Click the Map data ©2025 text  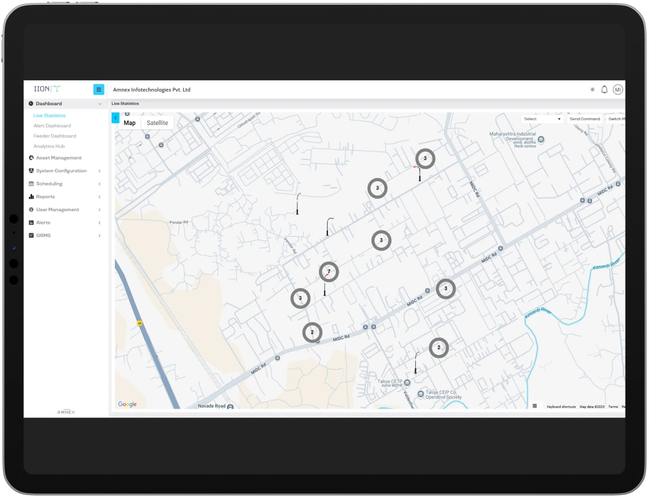(592, 407)
